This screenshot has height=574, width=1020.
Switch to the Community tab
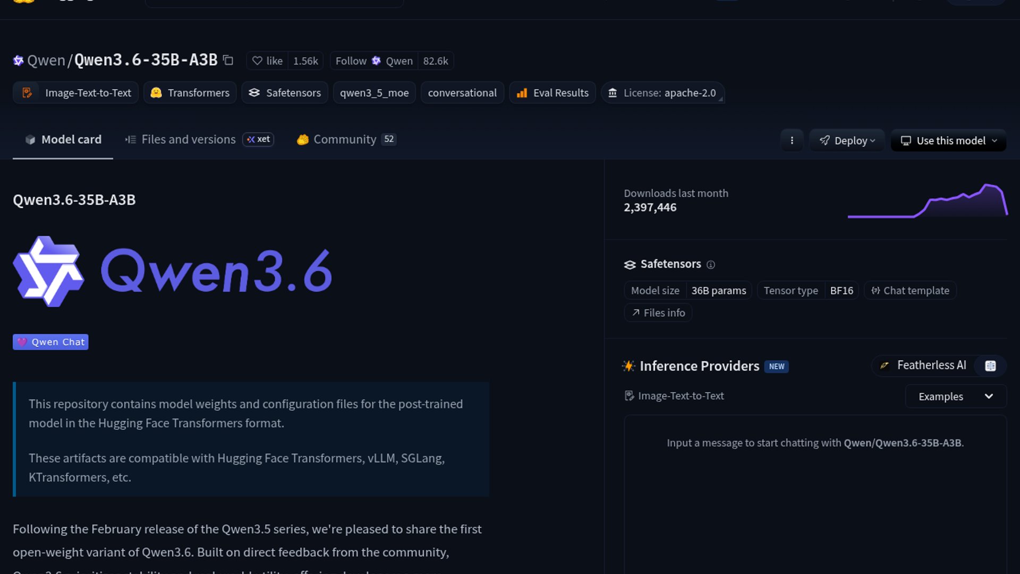[346, 139]
